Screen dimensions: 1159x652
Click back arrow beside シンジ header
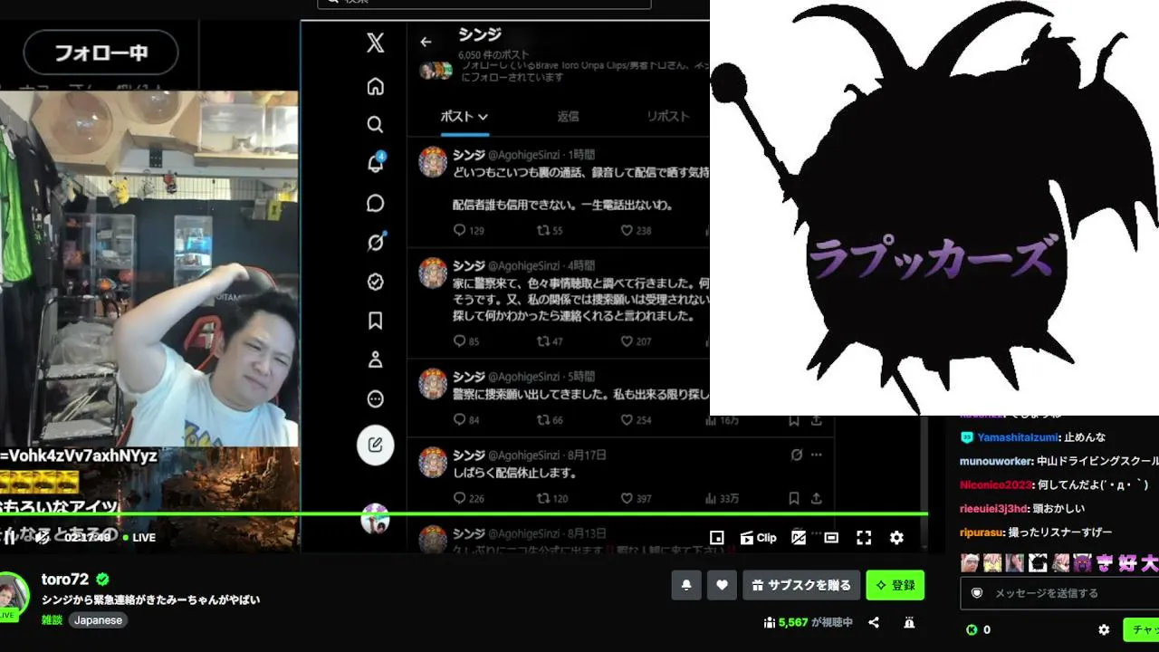click(x=426, y=42)
